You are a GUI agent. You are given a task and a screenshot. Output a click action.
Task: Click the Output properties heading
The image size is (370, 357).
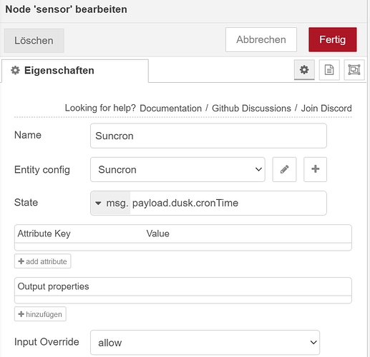point(53,286)
